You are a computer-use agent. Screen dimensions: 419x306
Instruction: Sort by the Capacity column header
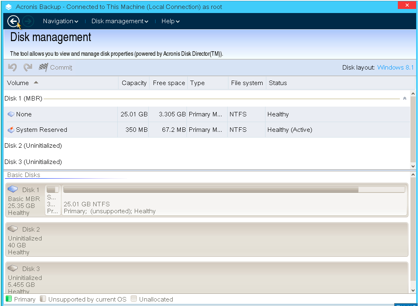pos(134,83)
